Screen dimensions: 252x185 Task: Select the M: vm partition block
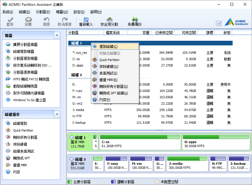point(141,164)
